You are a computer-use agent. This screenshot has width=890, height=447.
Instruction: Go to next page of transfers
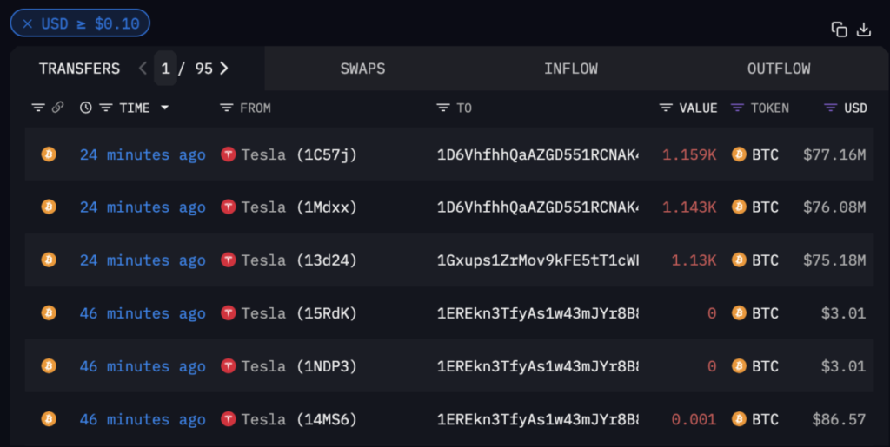pos(224,69)
